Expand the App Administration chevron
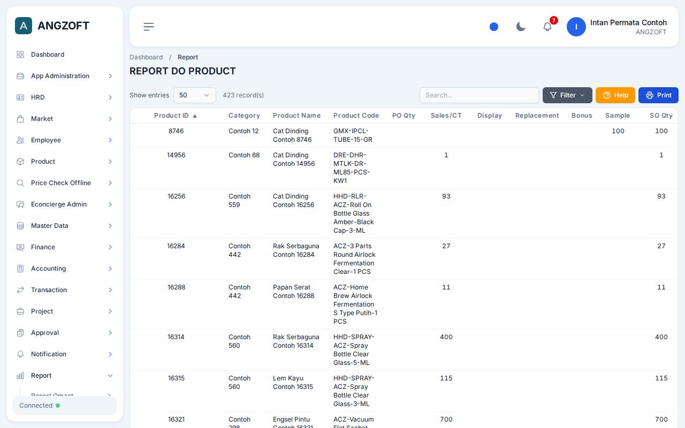 (110, 76)
